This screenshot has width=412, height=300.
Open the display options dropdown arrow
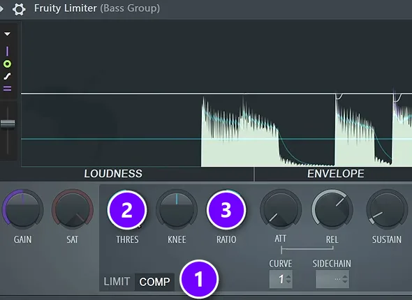click(7, 34)
